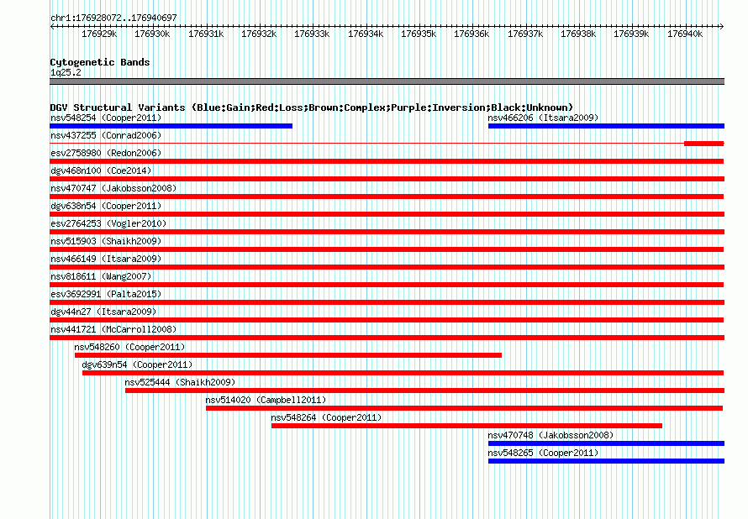Screen dimensions: 748x519
Task: Click the left arrowhead of the ruler
Action: 52,26
